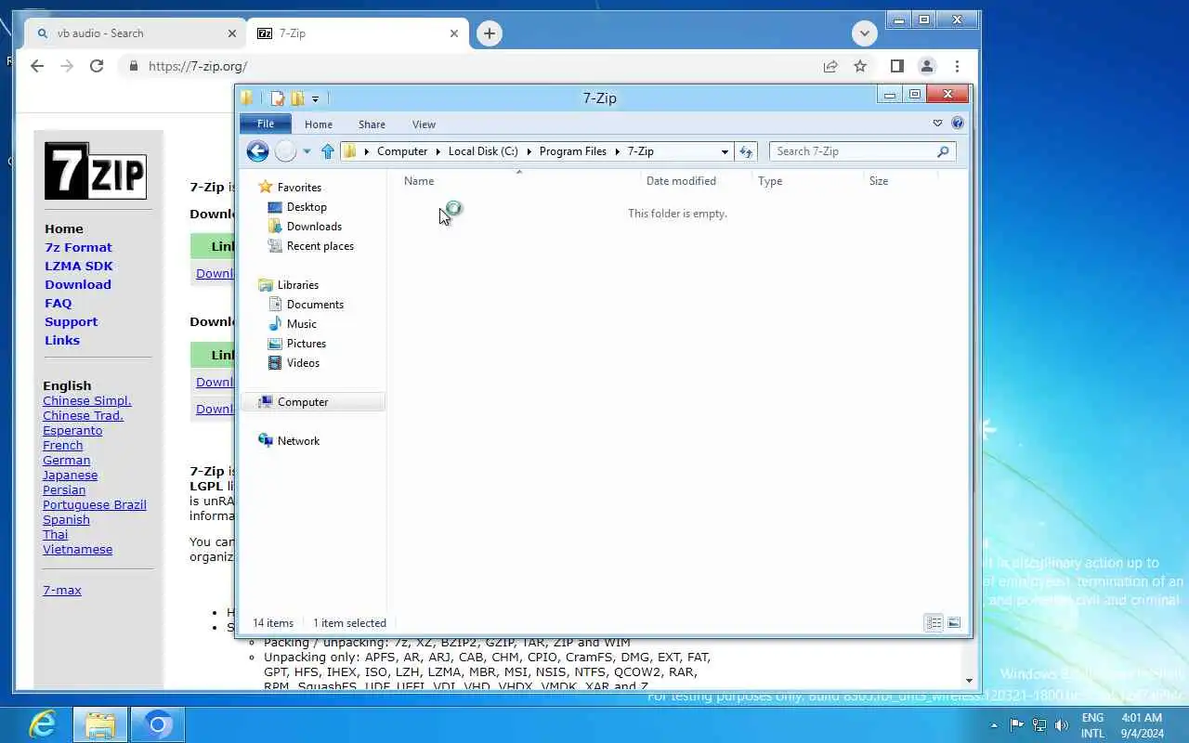Open Chrome tab search dropdown
The width and height of the screenshot is (1189, 743).
(864, 33)
